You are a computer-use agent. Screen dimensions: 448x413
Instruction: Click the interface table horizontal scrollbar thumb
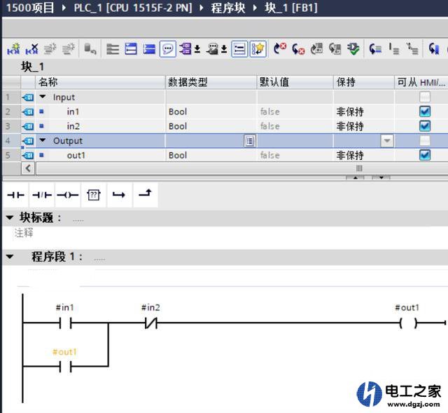pyautogui.click(x=359, y=168)
